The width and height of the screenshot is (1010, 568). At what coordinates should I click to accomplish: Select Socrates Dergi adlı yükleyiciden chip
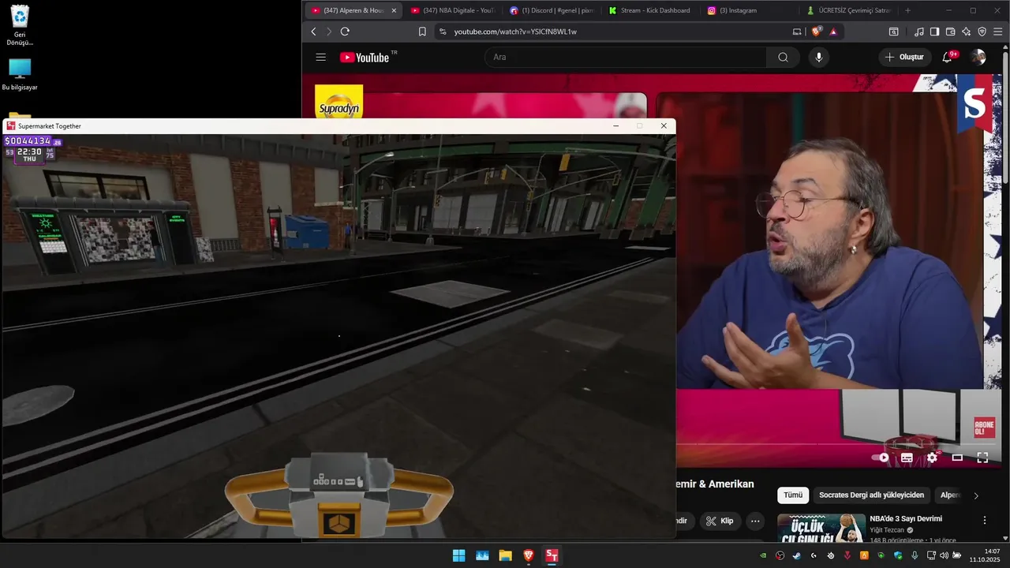pyautogui.click(x=871, y=495)
